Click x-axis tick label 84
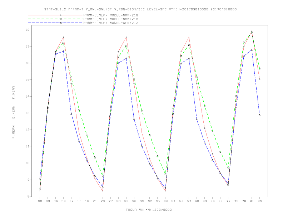Screen dimensions: 283x219 tap(259, 201)
